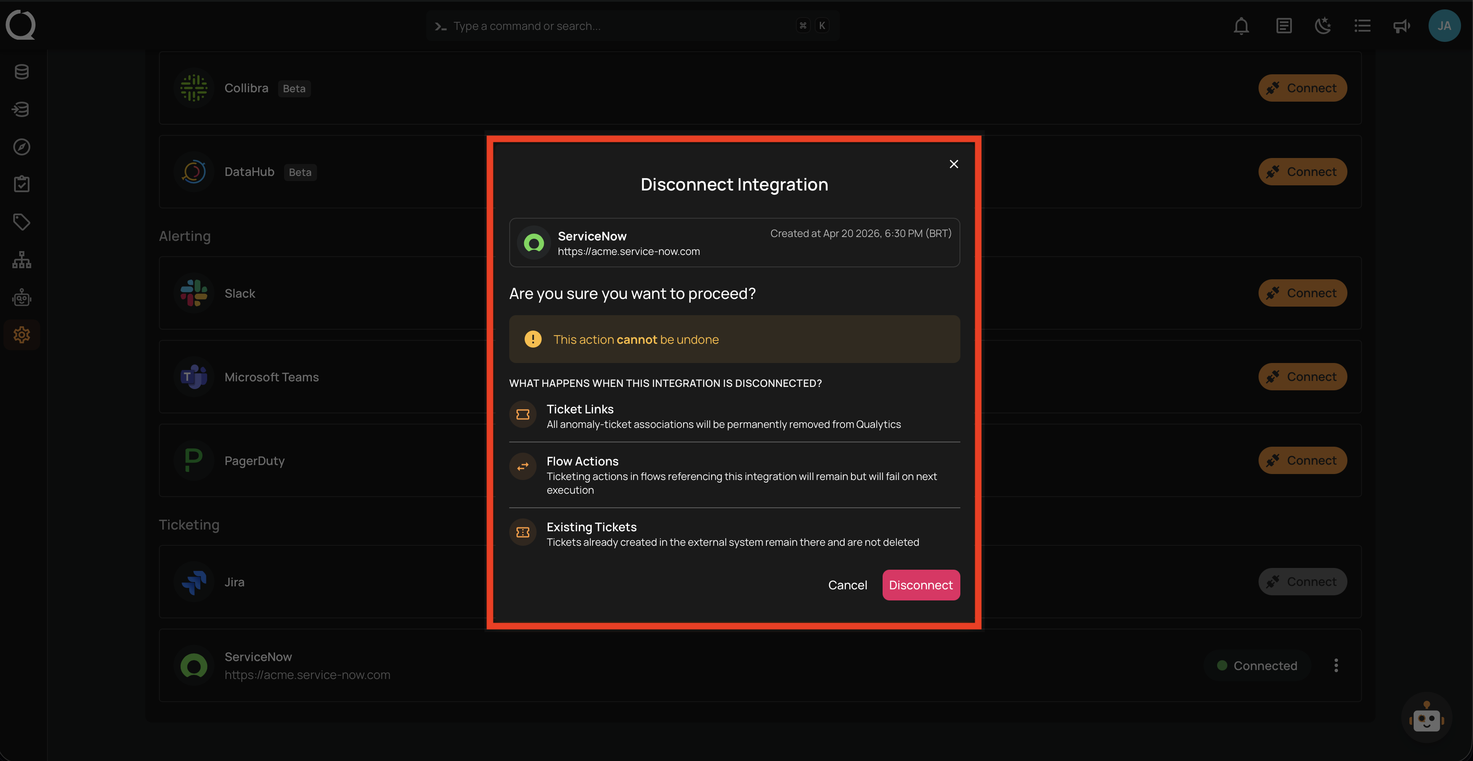The width and height of the screenshot is (1473, 761).
Task: Click Connect for Collibra
Action: click(1303, 88)
